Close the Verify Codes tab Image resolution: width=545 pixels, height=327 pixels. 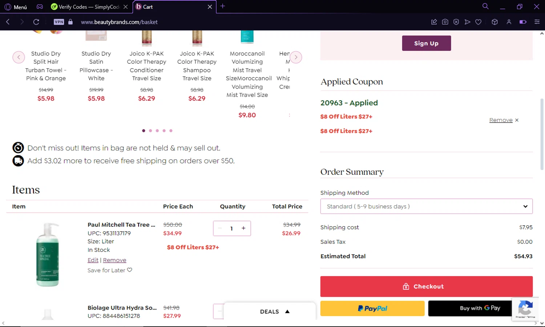click(125, 7)
